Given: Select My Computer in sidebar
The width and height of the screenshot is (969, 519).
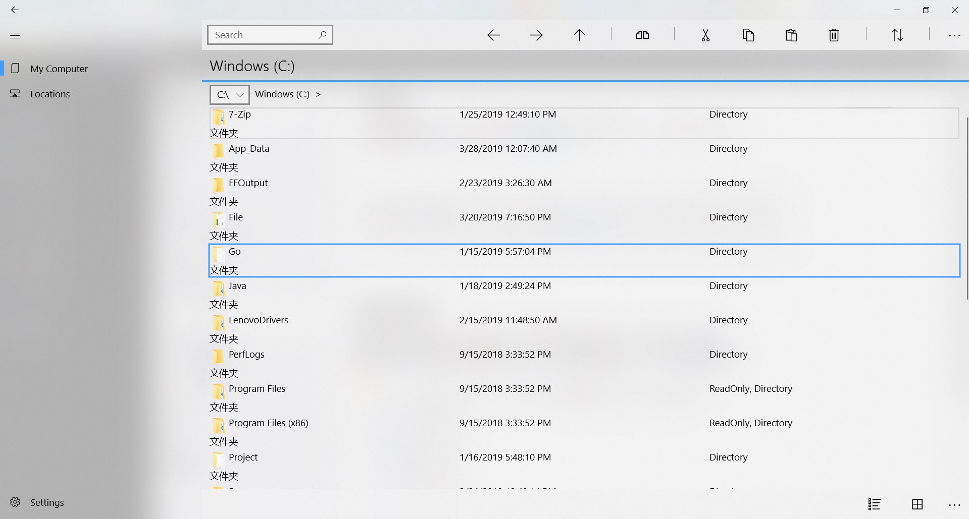Looking at the screenshot, I should (x=101, y=69).
